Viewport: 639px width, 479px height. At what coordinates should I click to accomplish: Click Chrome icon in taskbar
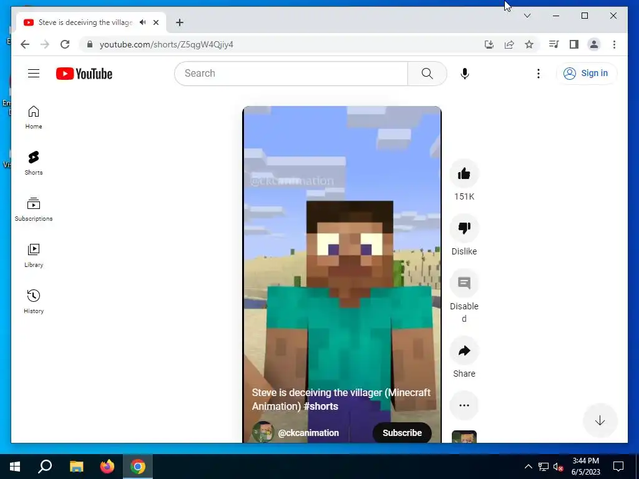click(138, 467)
